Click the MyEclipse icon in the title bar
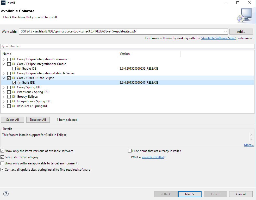The height and width of the screenshot is (200, 256). click(x=3, y=3)
